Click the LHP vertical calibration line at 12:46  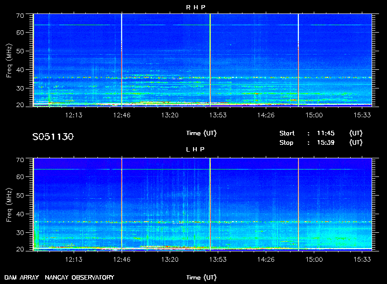[x=122, y=204]
